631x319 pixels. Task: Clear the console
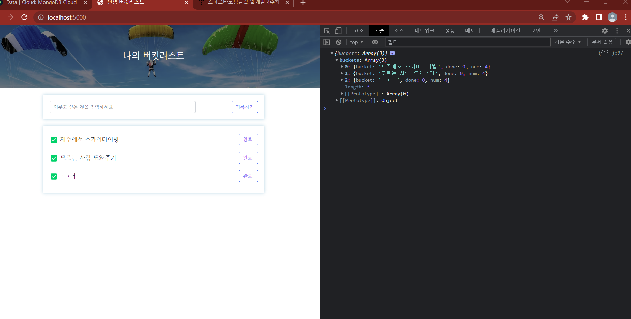tap(339, 42)
